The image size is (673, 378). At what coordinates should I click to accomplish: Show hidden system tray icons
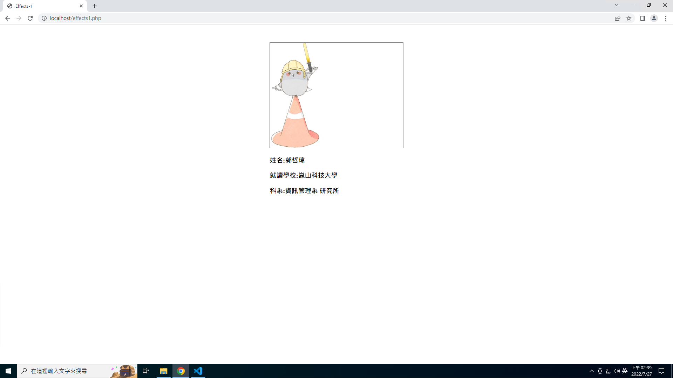pos(592,371)
